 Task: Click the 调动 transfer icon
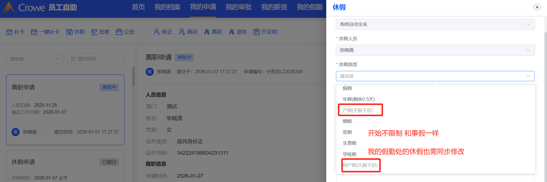click(182, 32)
